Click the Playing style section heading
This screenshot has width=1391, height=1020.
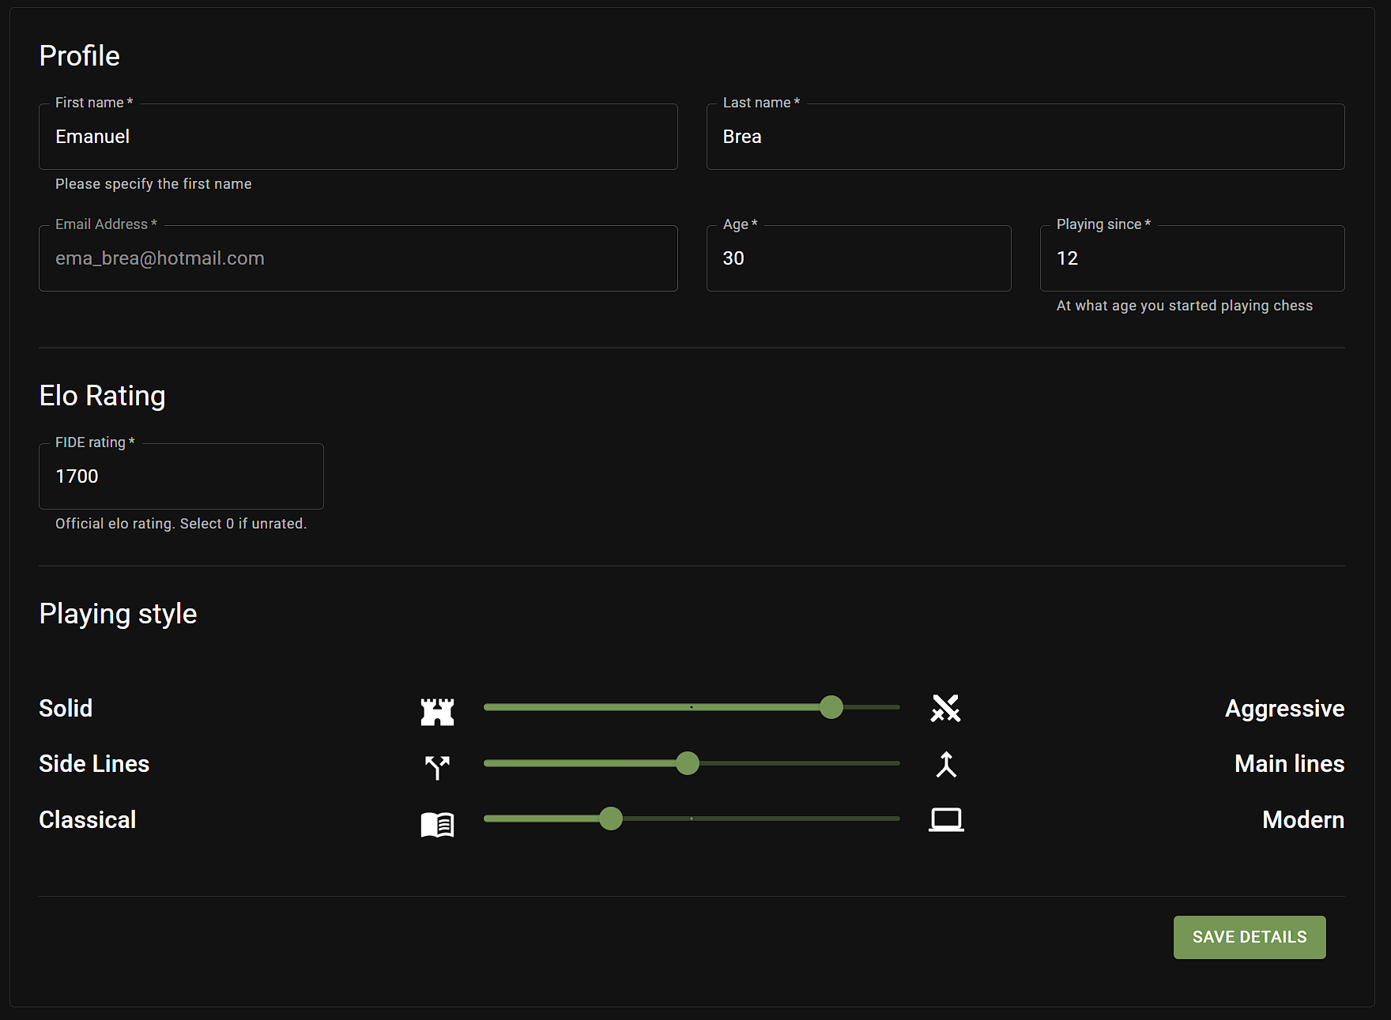coord(118,614)
